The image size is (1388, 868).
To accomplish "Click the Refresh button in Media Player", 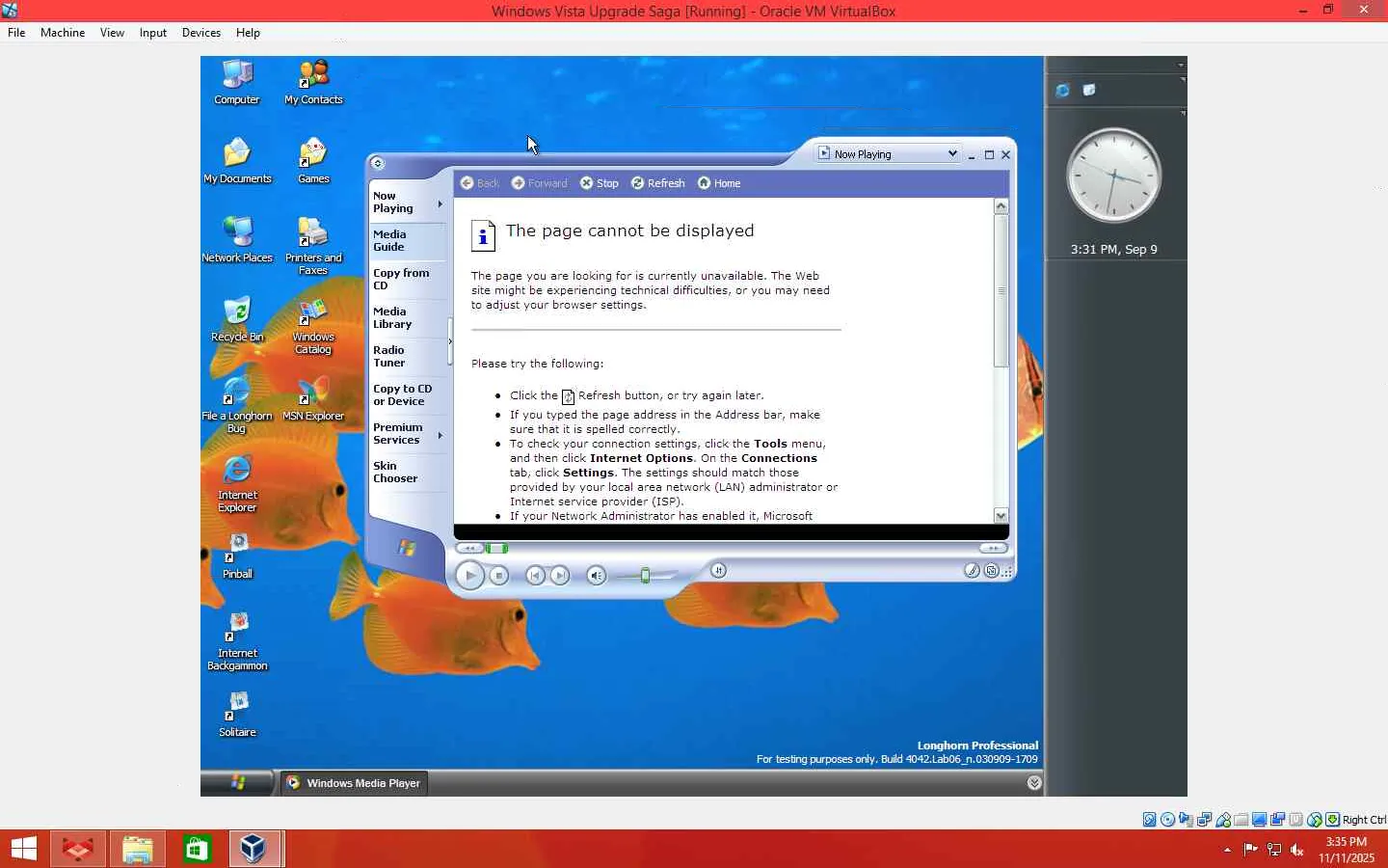I will click(658, 183).
